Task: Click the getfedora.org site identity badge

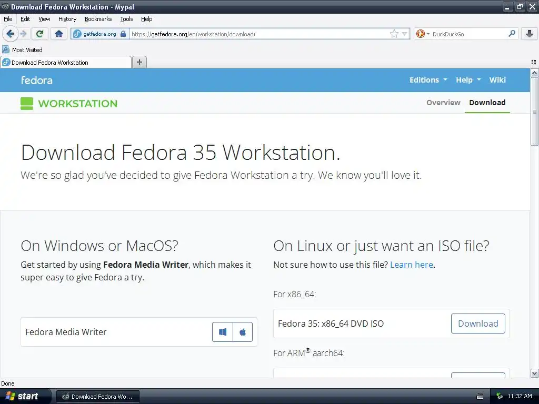Action: [x=99, y=34]
